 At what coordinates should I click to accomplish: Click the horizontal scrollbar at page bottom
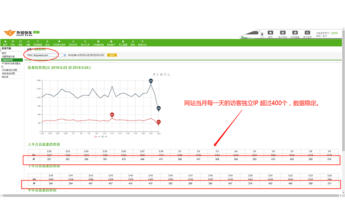click(x=172, y=195)
